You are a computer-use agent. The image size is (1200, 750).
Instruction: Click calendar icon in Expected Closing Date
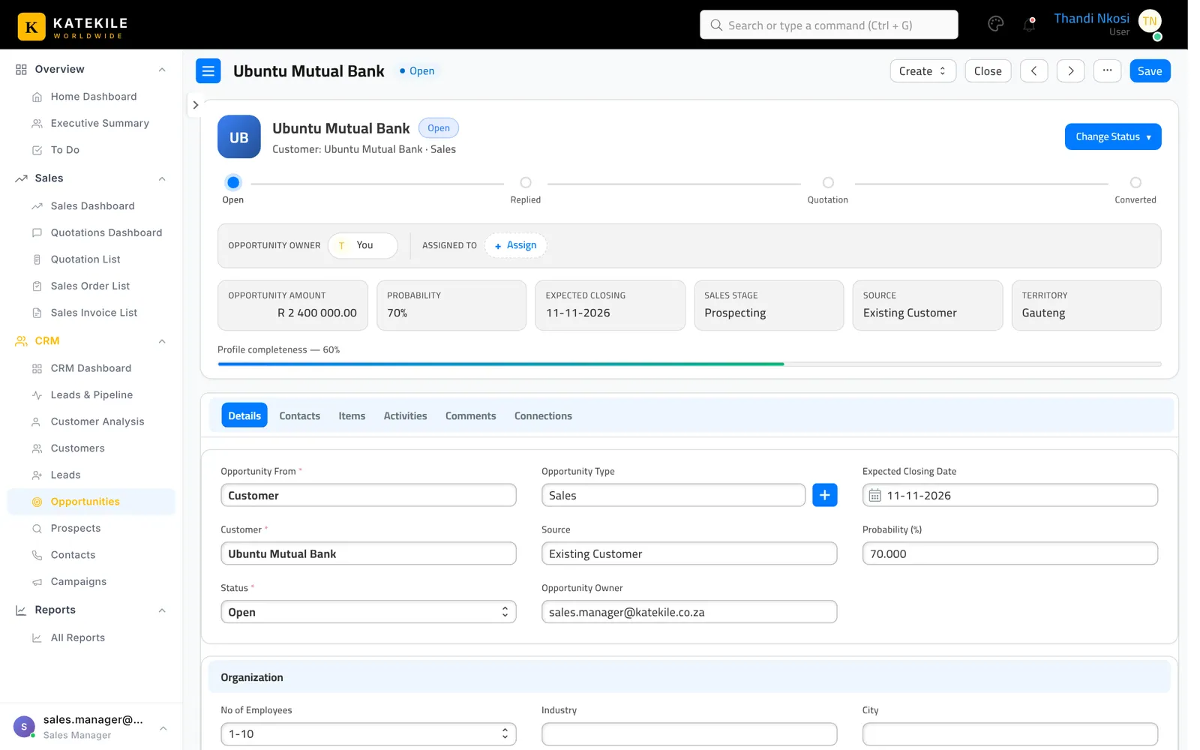tap(874, 496)
